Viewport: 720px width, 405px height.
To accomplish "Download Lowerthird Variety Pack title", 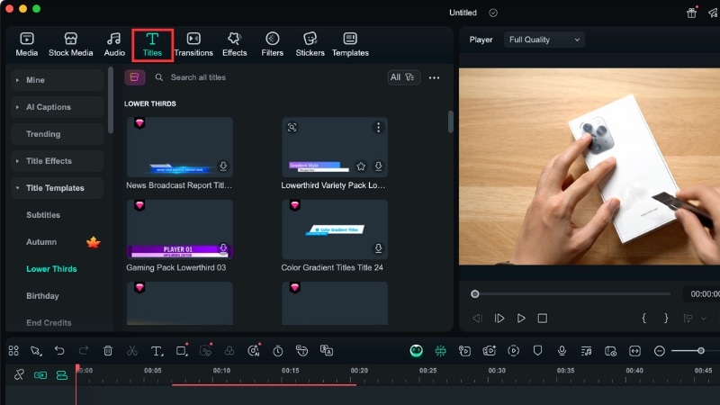I will (378, 166).
